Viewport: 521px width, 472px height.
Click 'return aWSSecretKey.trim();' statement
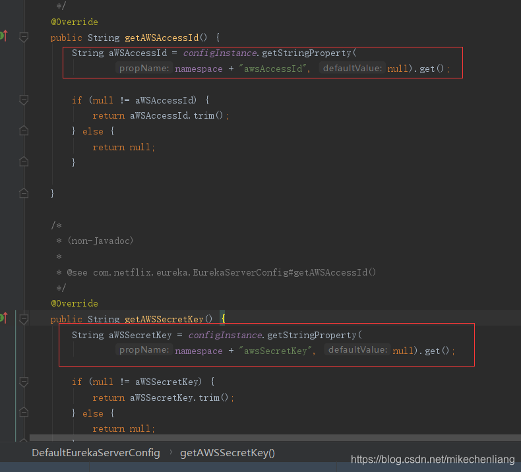[x=163, y=398]
